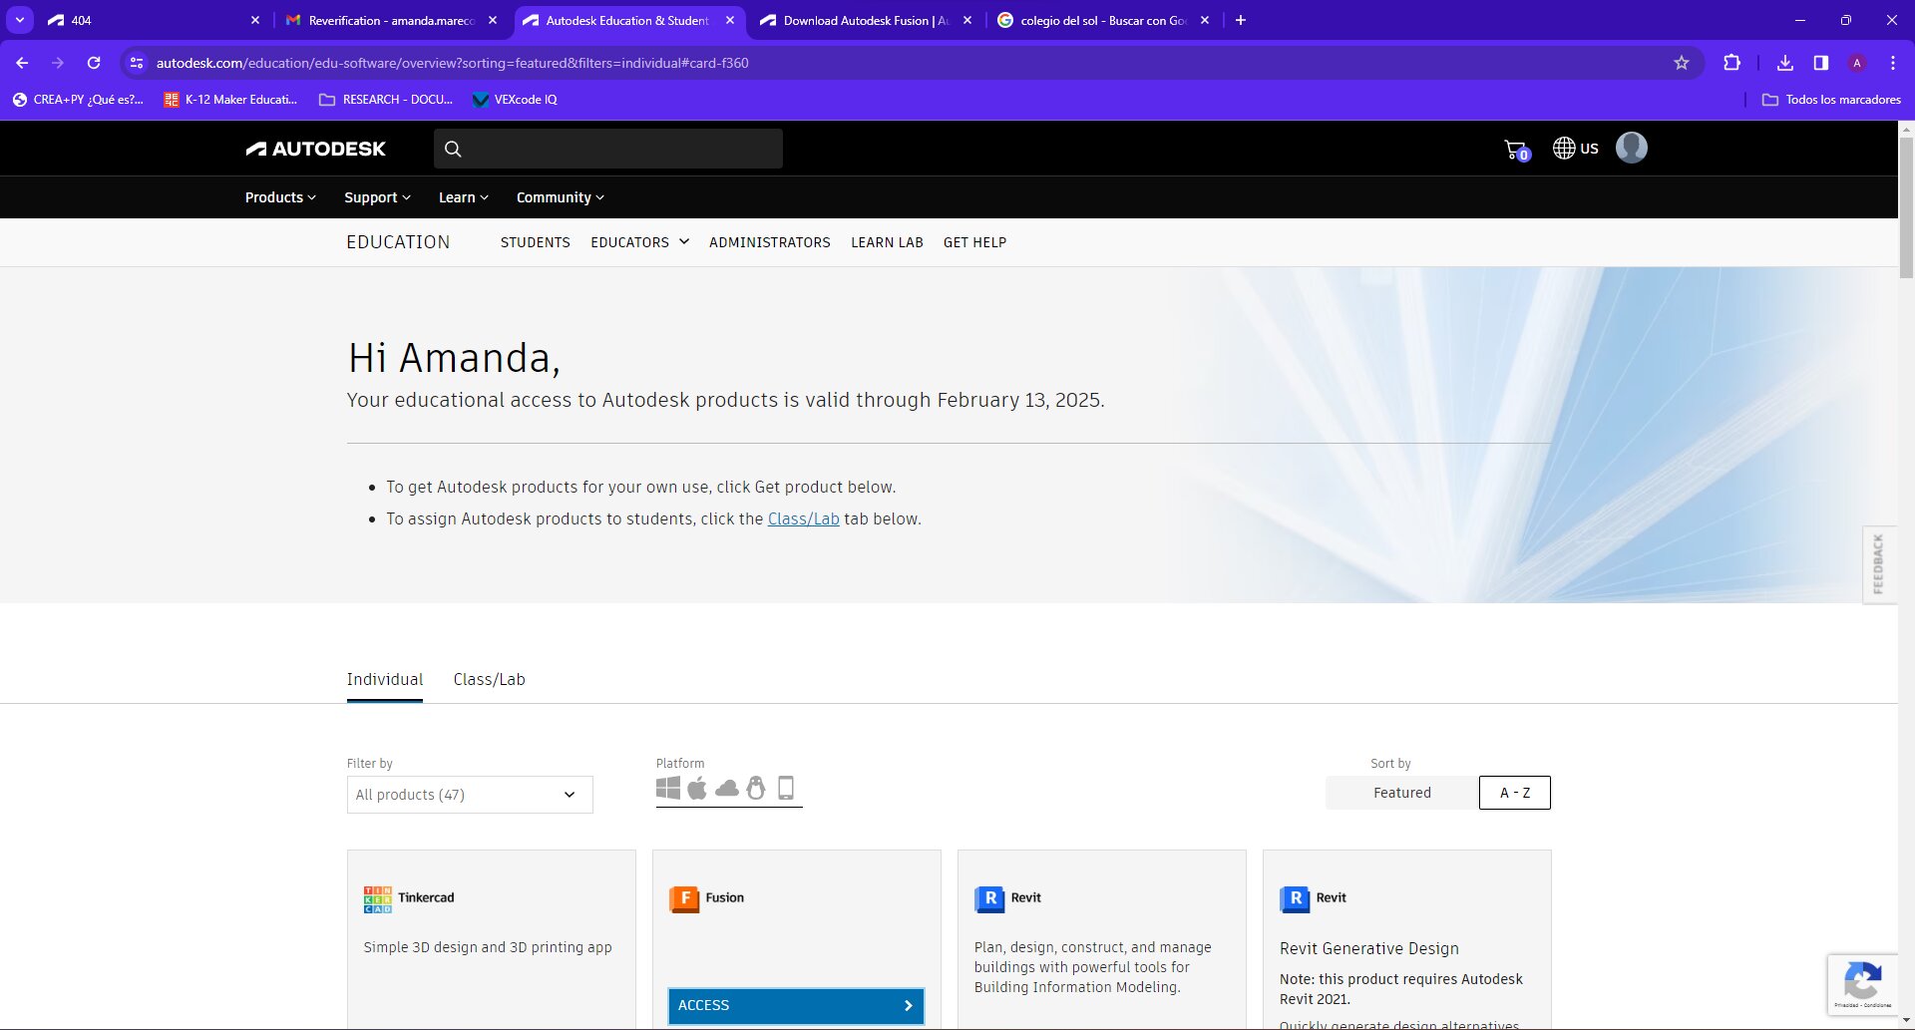Image resolution: width=1915 pixels, height=1030 pixels.
Task: Open the ADMINISTRATORS section
Action: (x=770, y=242)
